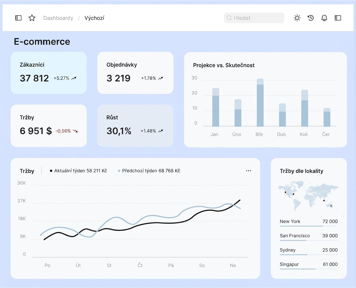The image size is (356, 288).
Task: Open the Objednávky card
Action: tap(135, 73)
